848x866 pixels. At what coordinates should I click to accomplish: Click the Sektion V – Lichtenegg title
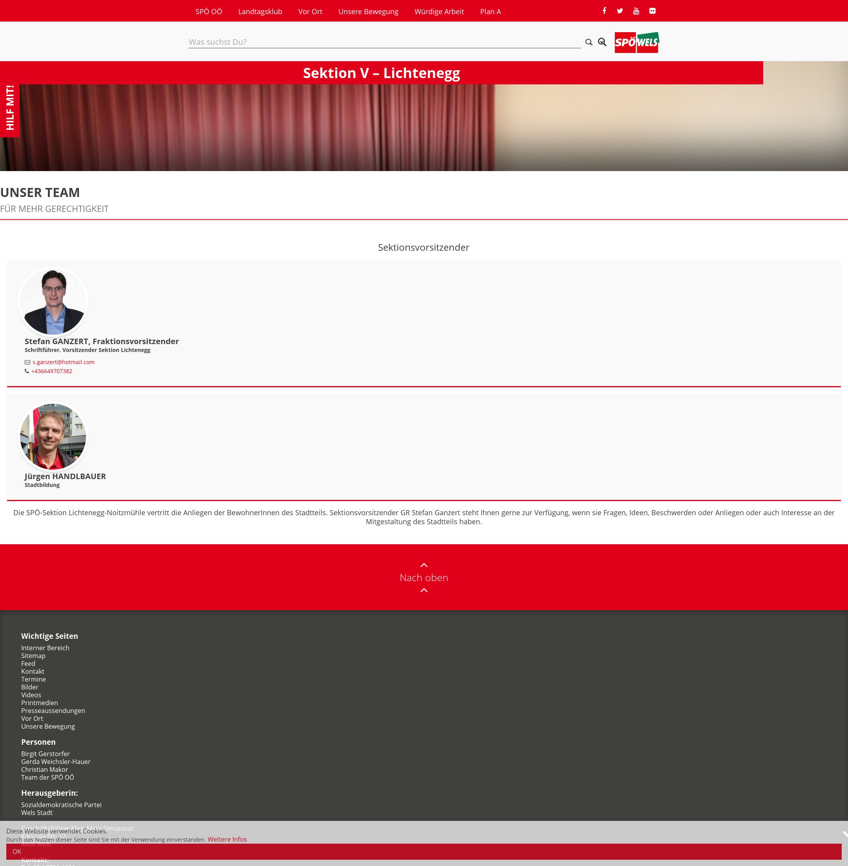click(381, 73)
